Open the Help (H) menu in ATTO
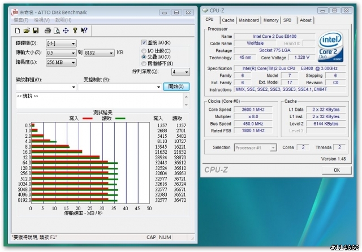Image resolution: width=362 pixels, height=252 pixels. pos(63,20)
